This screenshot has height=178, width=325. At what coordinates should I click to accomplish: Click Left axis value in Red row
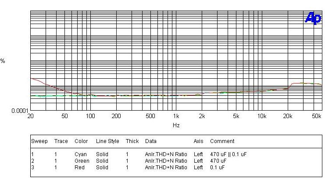click(x=198, y=167)
